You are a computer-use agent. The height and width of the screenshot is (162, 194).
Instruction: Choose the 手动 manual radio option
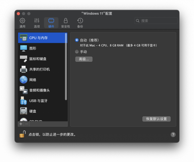coord(77,52)
